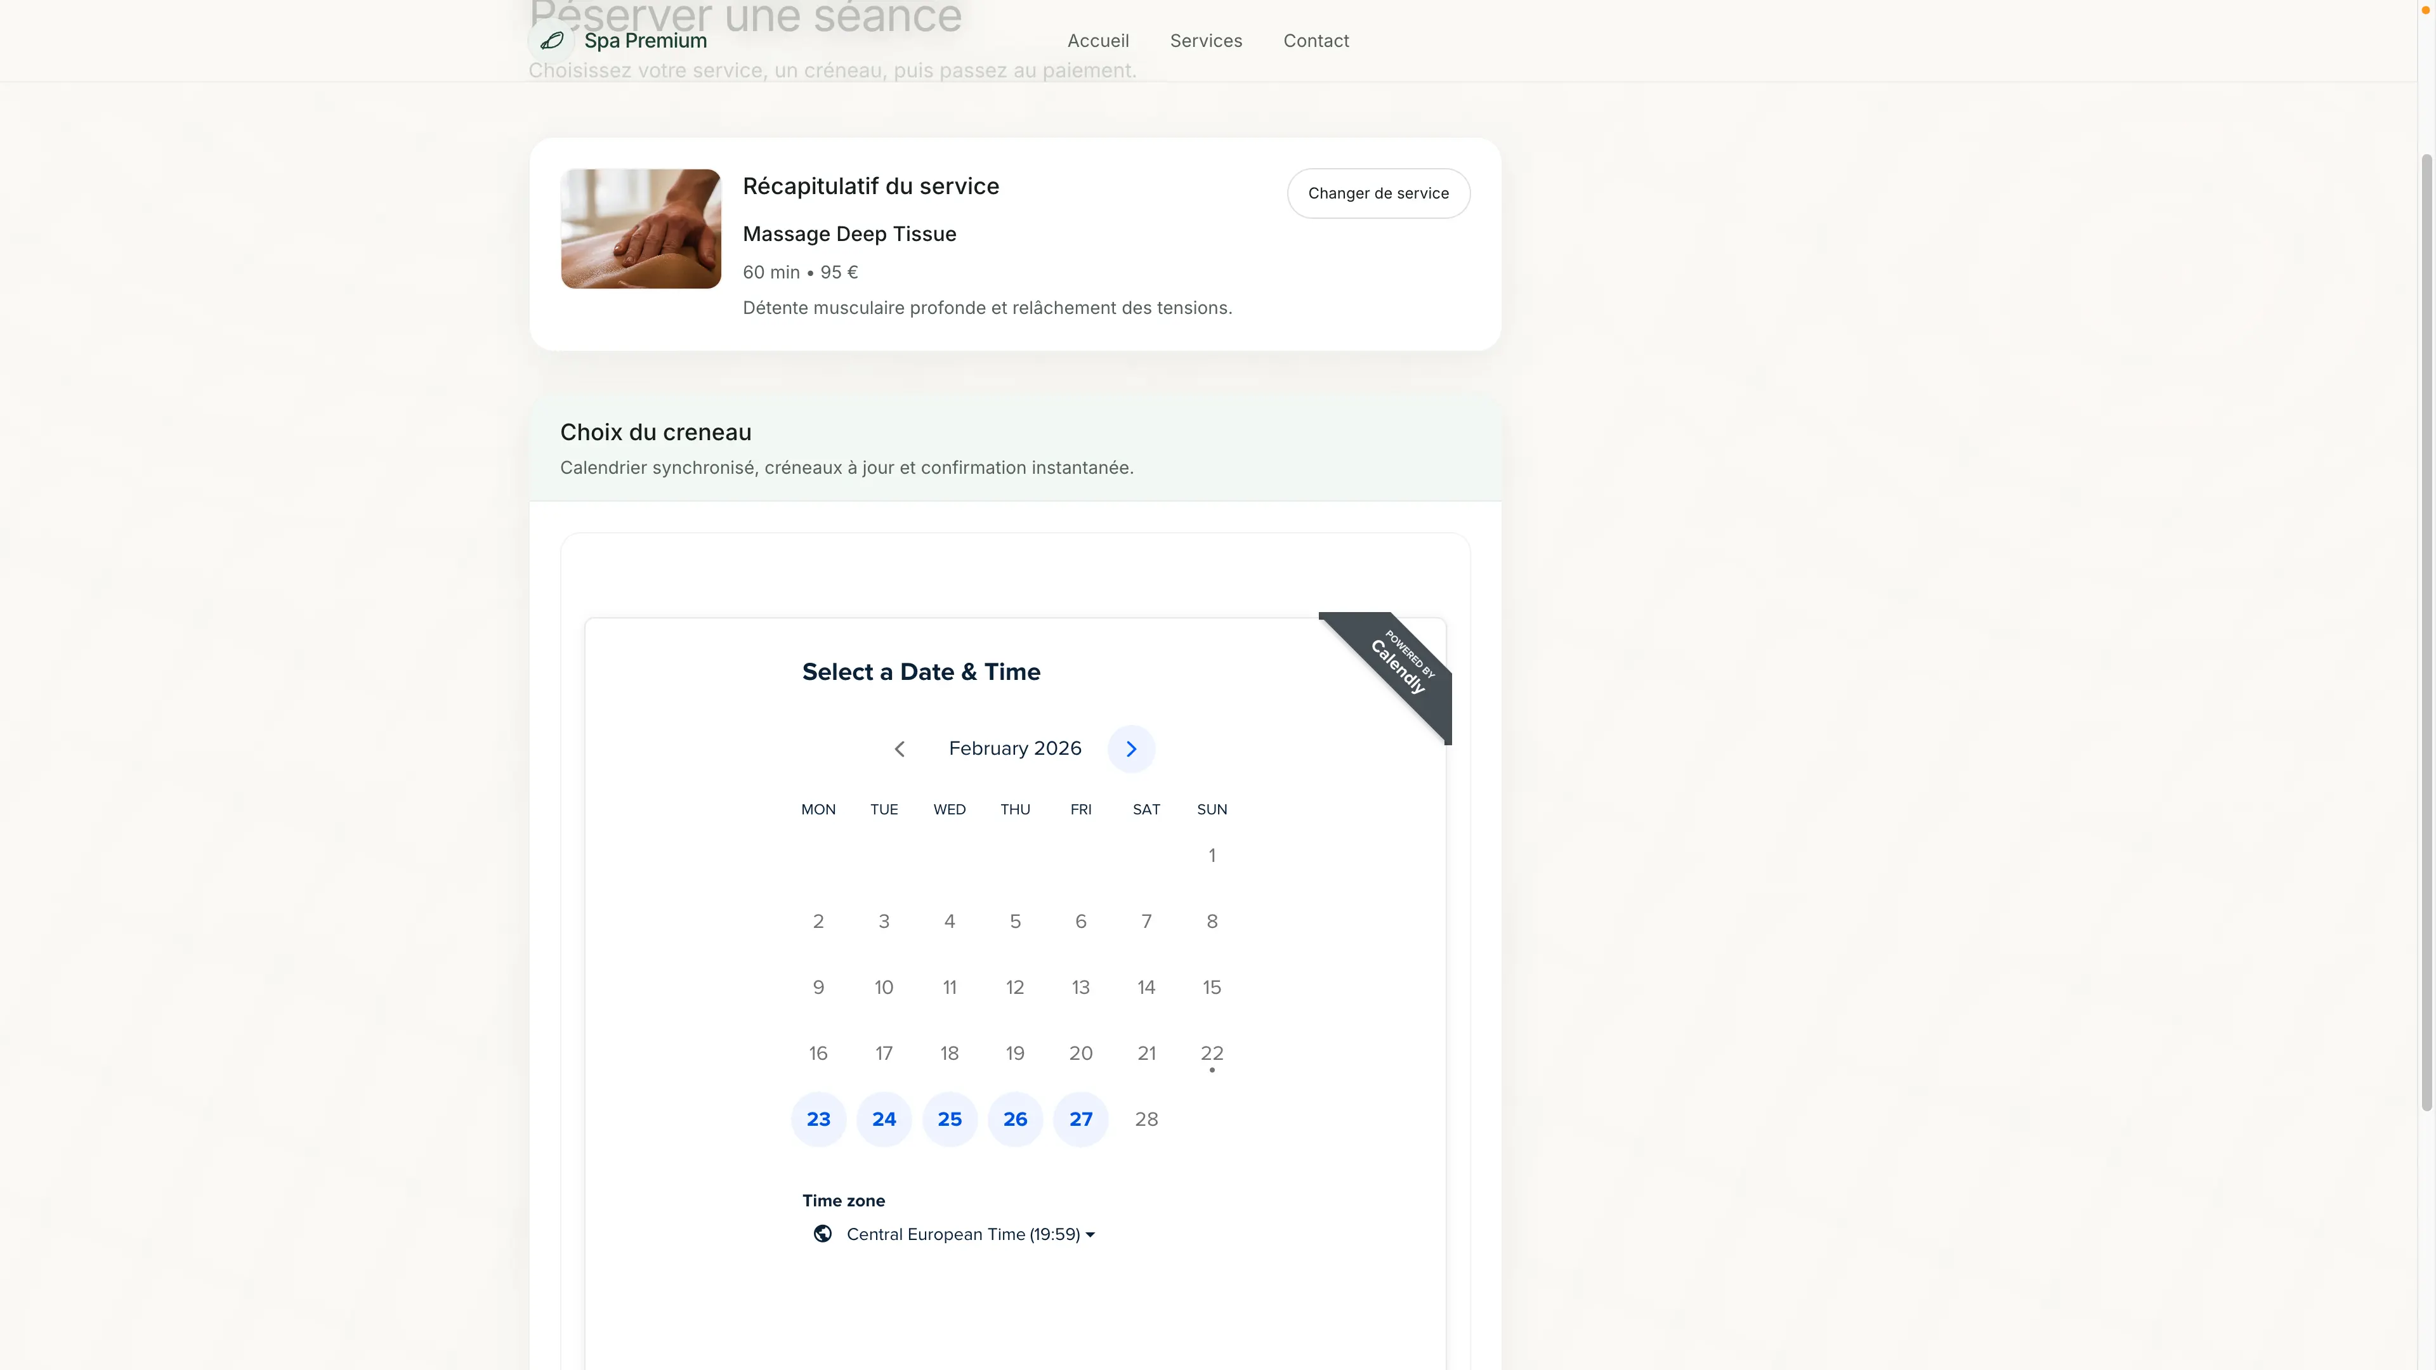Open the Central European Time timezone dropdown
Image resolution: width=2436 pixels, height=1370 pixels.
click(x=963, y=1234)
